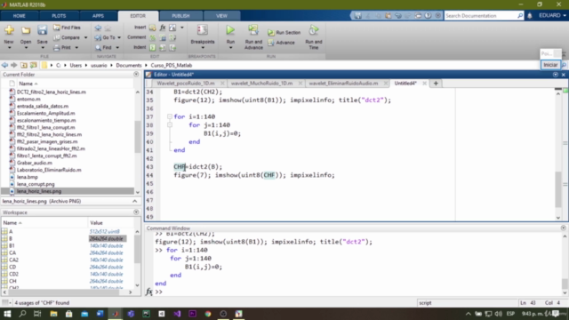569x320 pixels.
Task: Click the Documents breadcrumb folder
Action: pyautogui.click(x=128, y=65)
